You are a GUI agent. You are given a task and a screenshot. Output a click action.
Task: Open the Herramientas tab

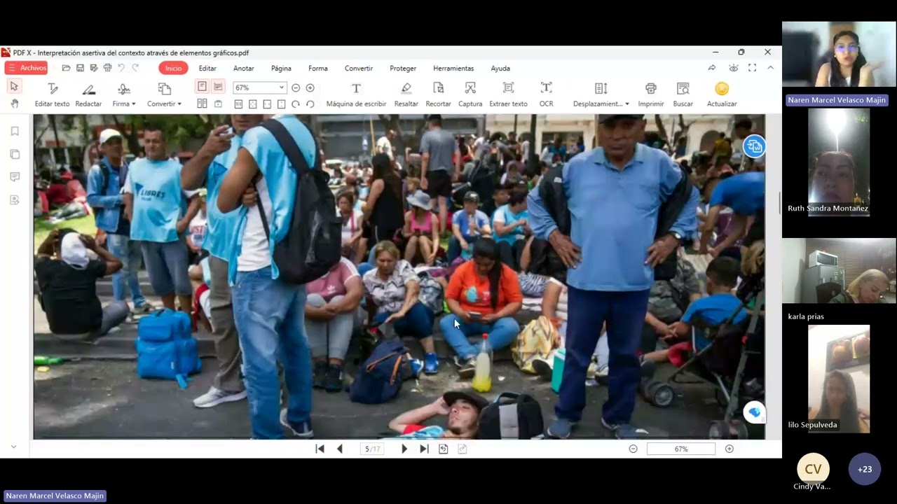(x=453, y=69)
